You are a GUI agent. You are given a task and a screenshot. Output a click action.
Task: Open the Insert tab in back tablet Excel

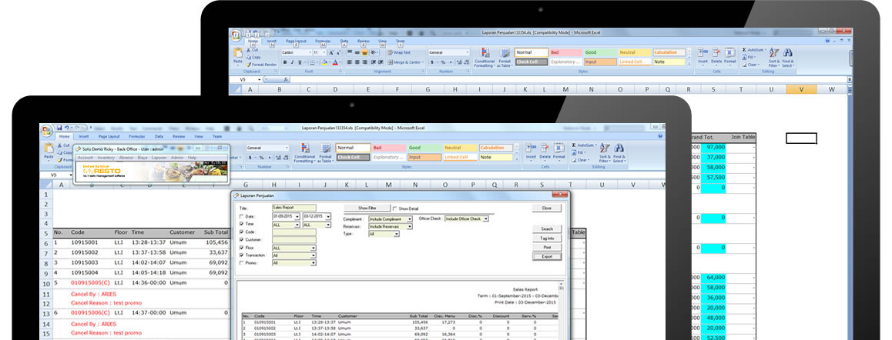click(271, 41)
